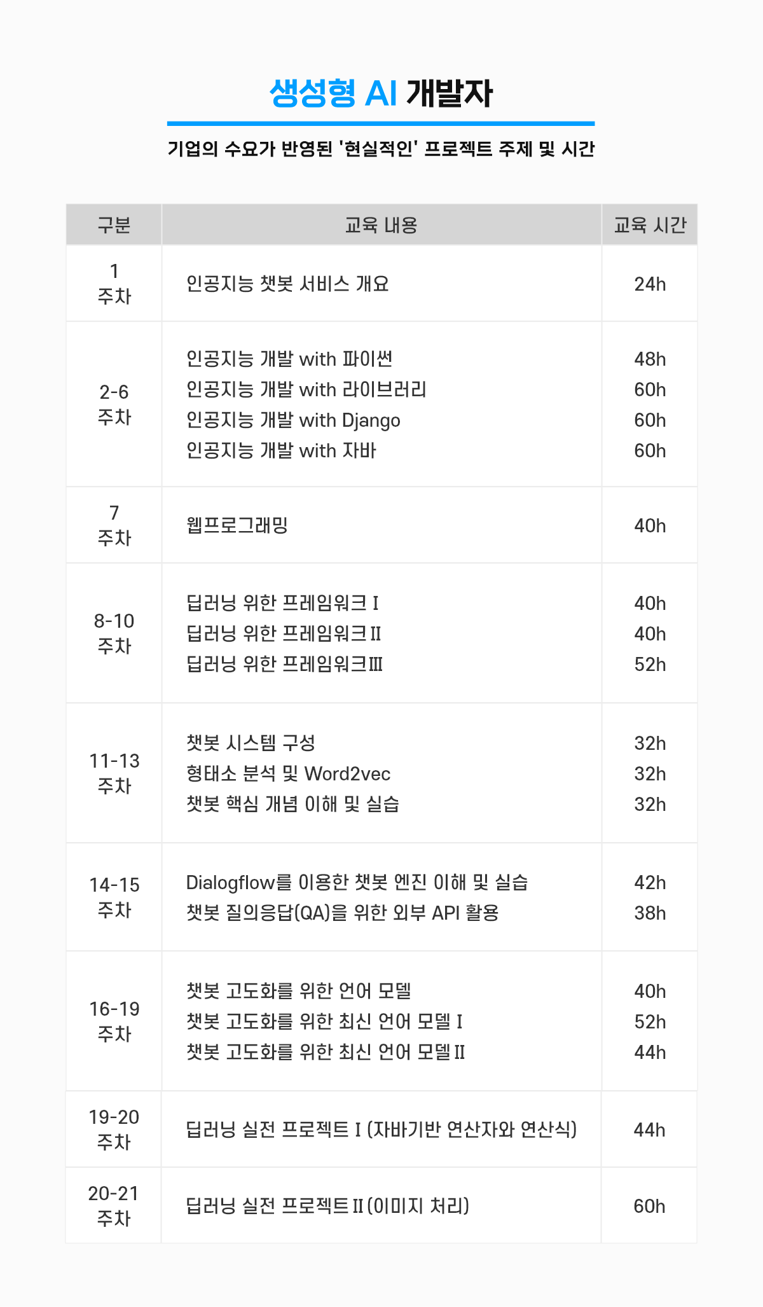
Task: Click the '생성형 AI 개발자' title
Action: (381, 93)
